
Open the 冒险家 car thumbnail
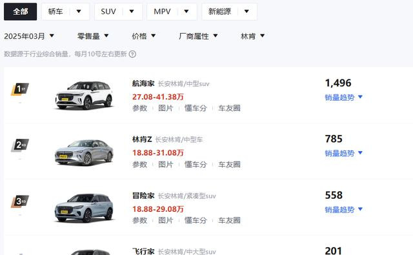point(85,208)
